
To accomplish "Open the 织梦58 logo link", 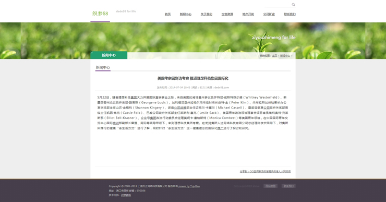I will pos(100,14).
